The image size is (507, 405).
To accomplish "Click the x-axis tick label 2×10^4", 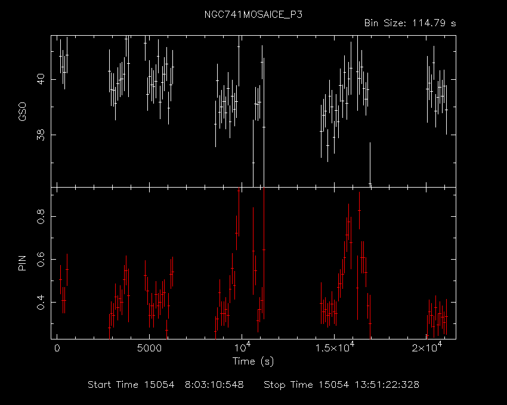I will coord(426,347).
